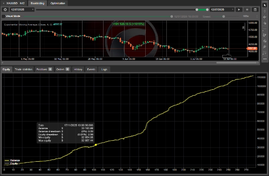
Task: Click the Equity legend entry
Action: point(11,163)
